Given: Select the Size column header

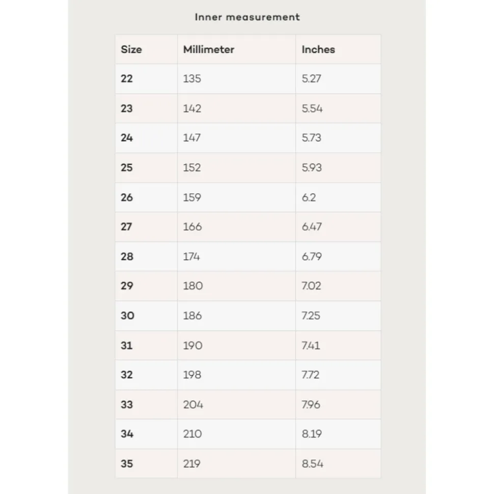Looking at the screenshot, I should tap(131, 49).
